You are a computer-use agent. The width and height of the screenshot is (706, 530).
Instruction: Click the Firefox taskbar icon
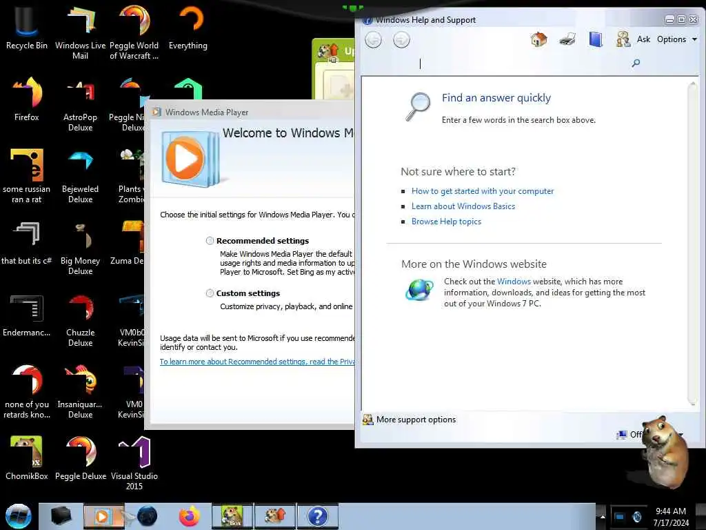click(x=190, y=516)
